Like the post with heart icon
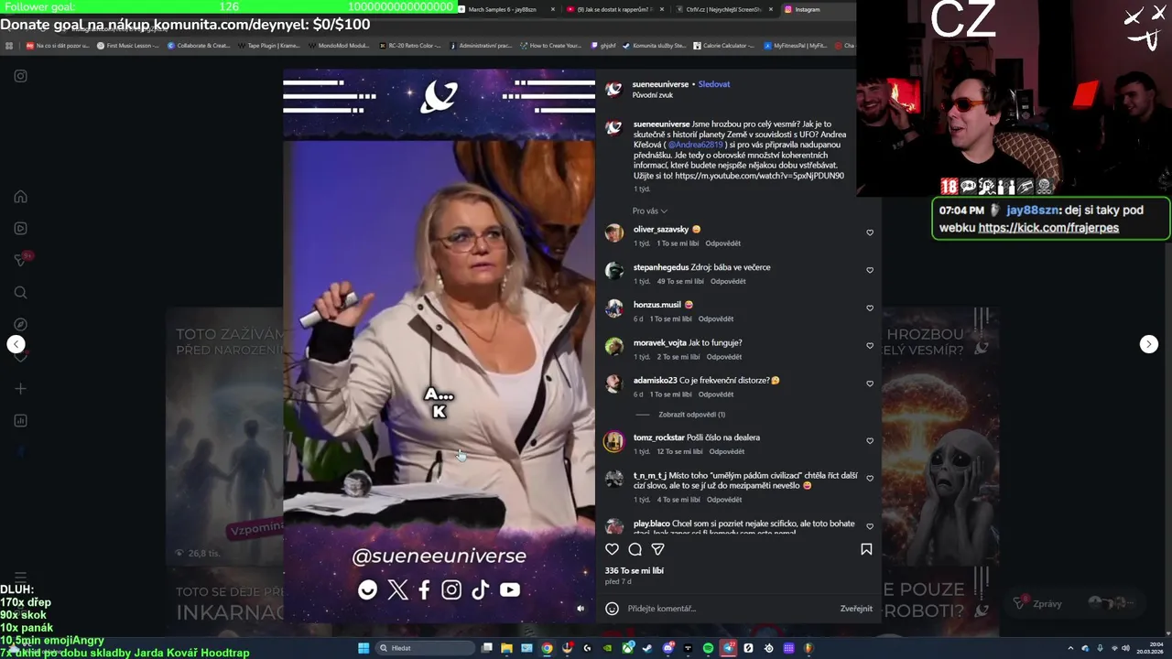The image size is (1172, 659). click(x=612, y=549)
